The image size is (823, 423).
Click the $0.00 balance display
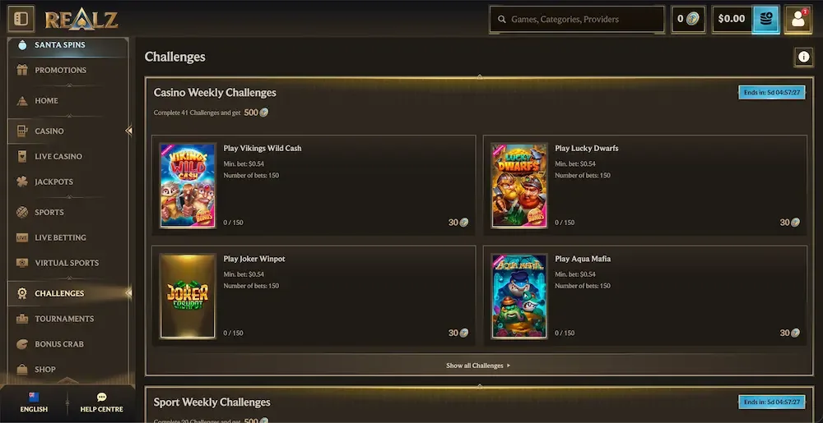click(732, 20)
